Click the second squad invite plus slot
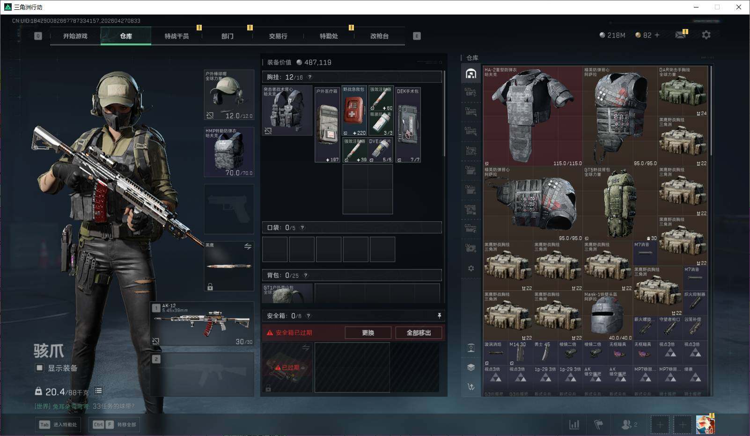Image resolution: width=750 pixels, height=436 pixels. click(x=683, y=424)
